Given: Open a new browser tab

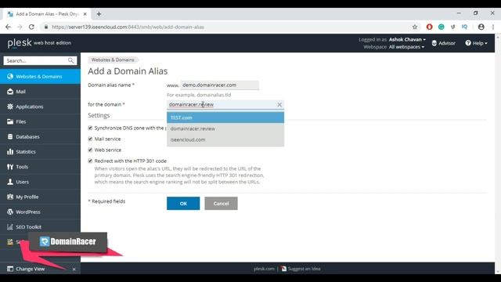Looking at the screenshot, I should coord(99,14).
